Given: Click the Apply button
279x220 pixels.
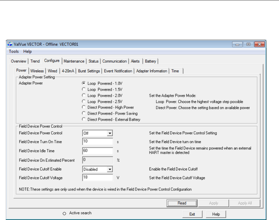Looking at the screenshot, I should tap(213, 203).
